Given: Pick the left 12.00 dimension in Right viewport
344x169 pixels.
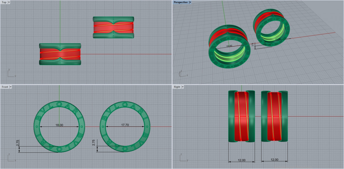Looking at the screenshot, I should click(x=242, y=160).
